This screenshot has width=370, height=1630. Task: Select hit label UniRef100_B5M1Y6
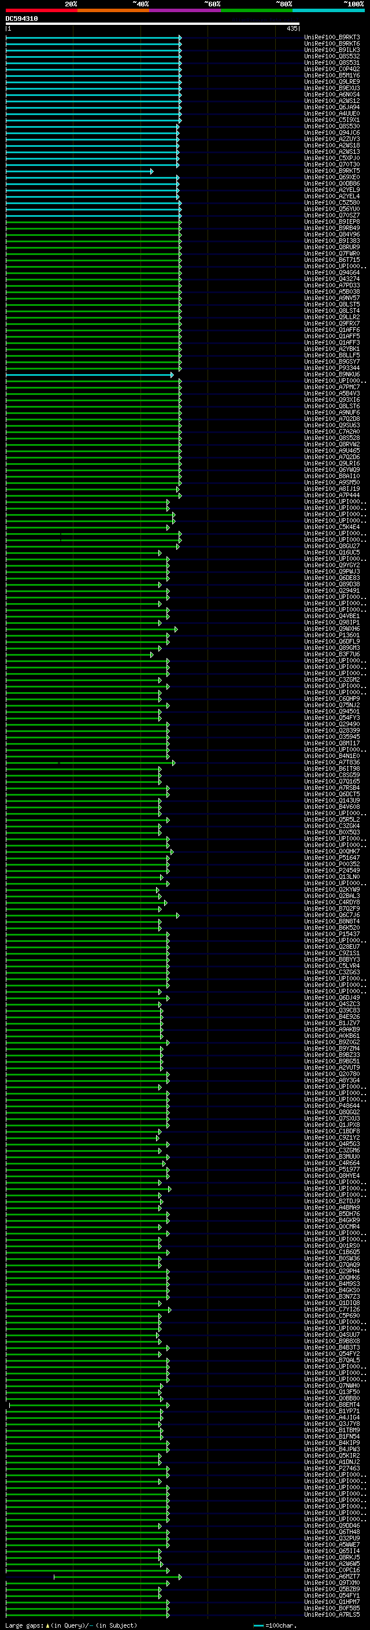[x=331, y=75]
